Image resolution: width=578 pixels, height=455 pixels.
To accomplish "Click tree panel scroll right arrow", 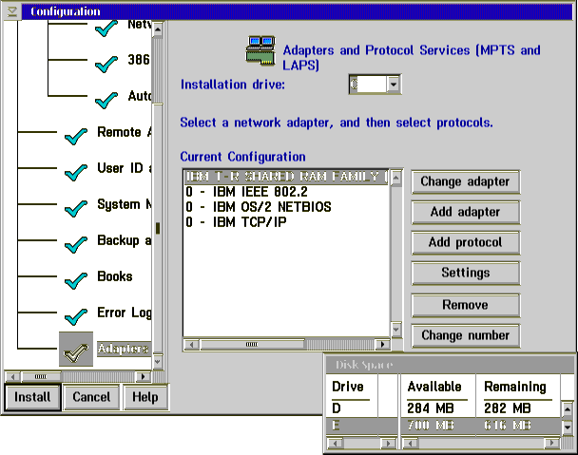I will coord(143,376).
